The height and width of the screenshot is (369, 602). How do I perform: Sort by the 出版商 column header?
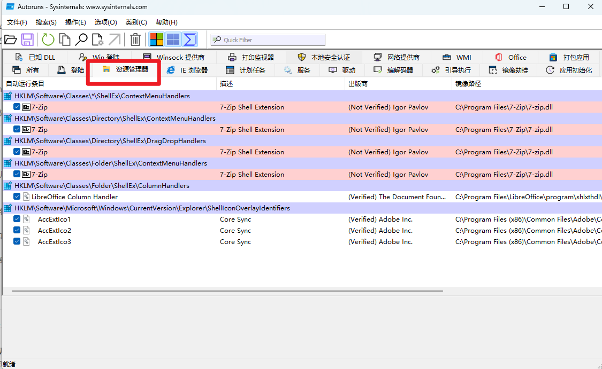(398, 83)
